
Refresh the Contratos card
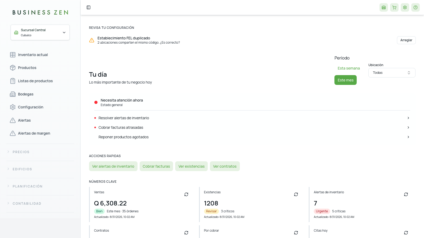[x=186, y=233]
